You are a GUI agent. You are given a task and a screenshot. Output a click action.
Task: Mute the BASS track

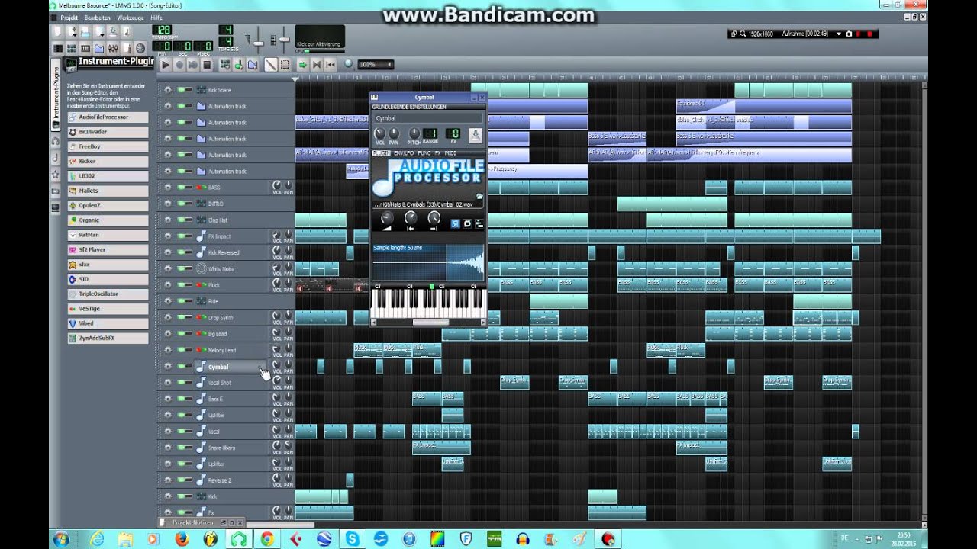tap(183, 187)
